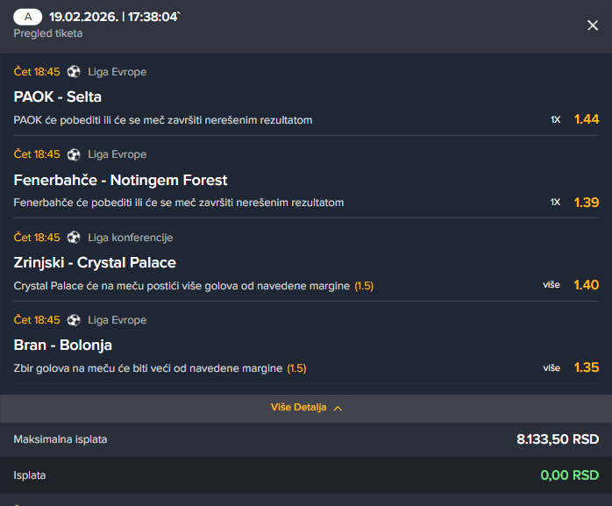This screenshot has width=612, height=506.
Task: Open the PAOK - Selta match
Action: tap(58, 96)
